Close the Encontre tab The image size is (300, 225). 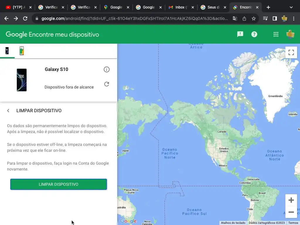[x=257, y=7]
